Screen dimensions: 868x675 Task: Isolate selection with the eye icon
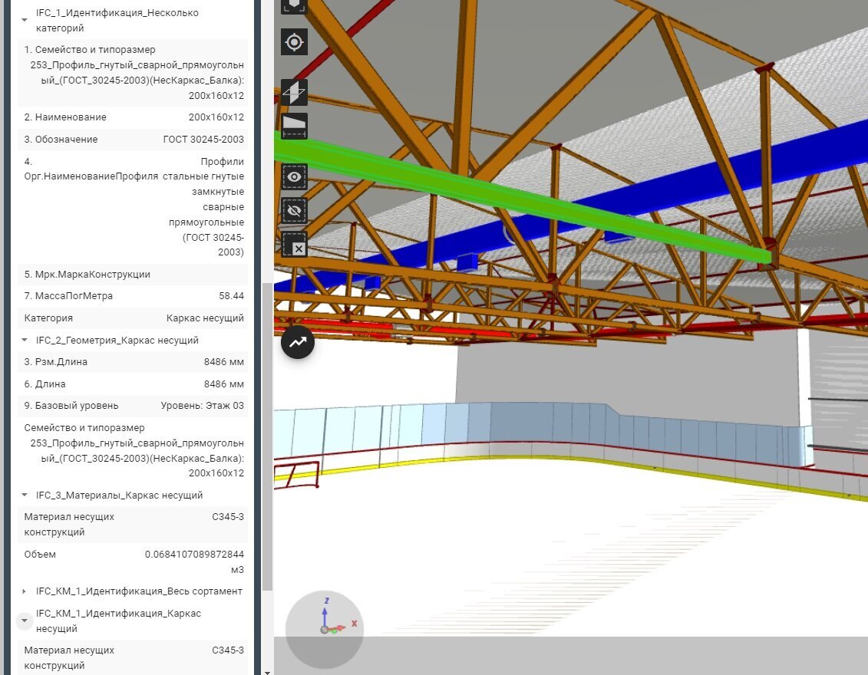tap(294, 177)
